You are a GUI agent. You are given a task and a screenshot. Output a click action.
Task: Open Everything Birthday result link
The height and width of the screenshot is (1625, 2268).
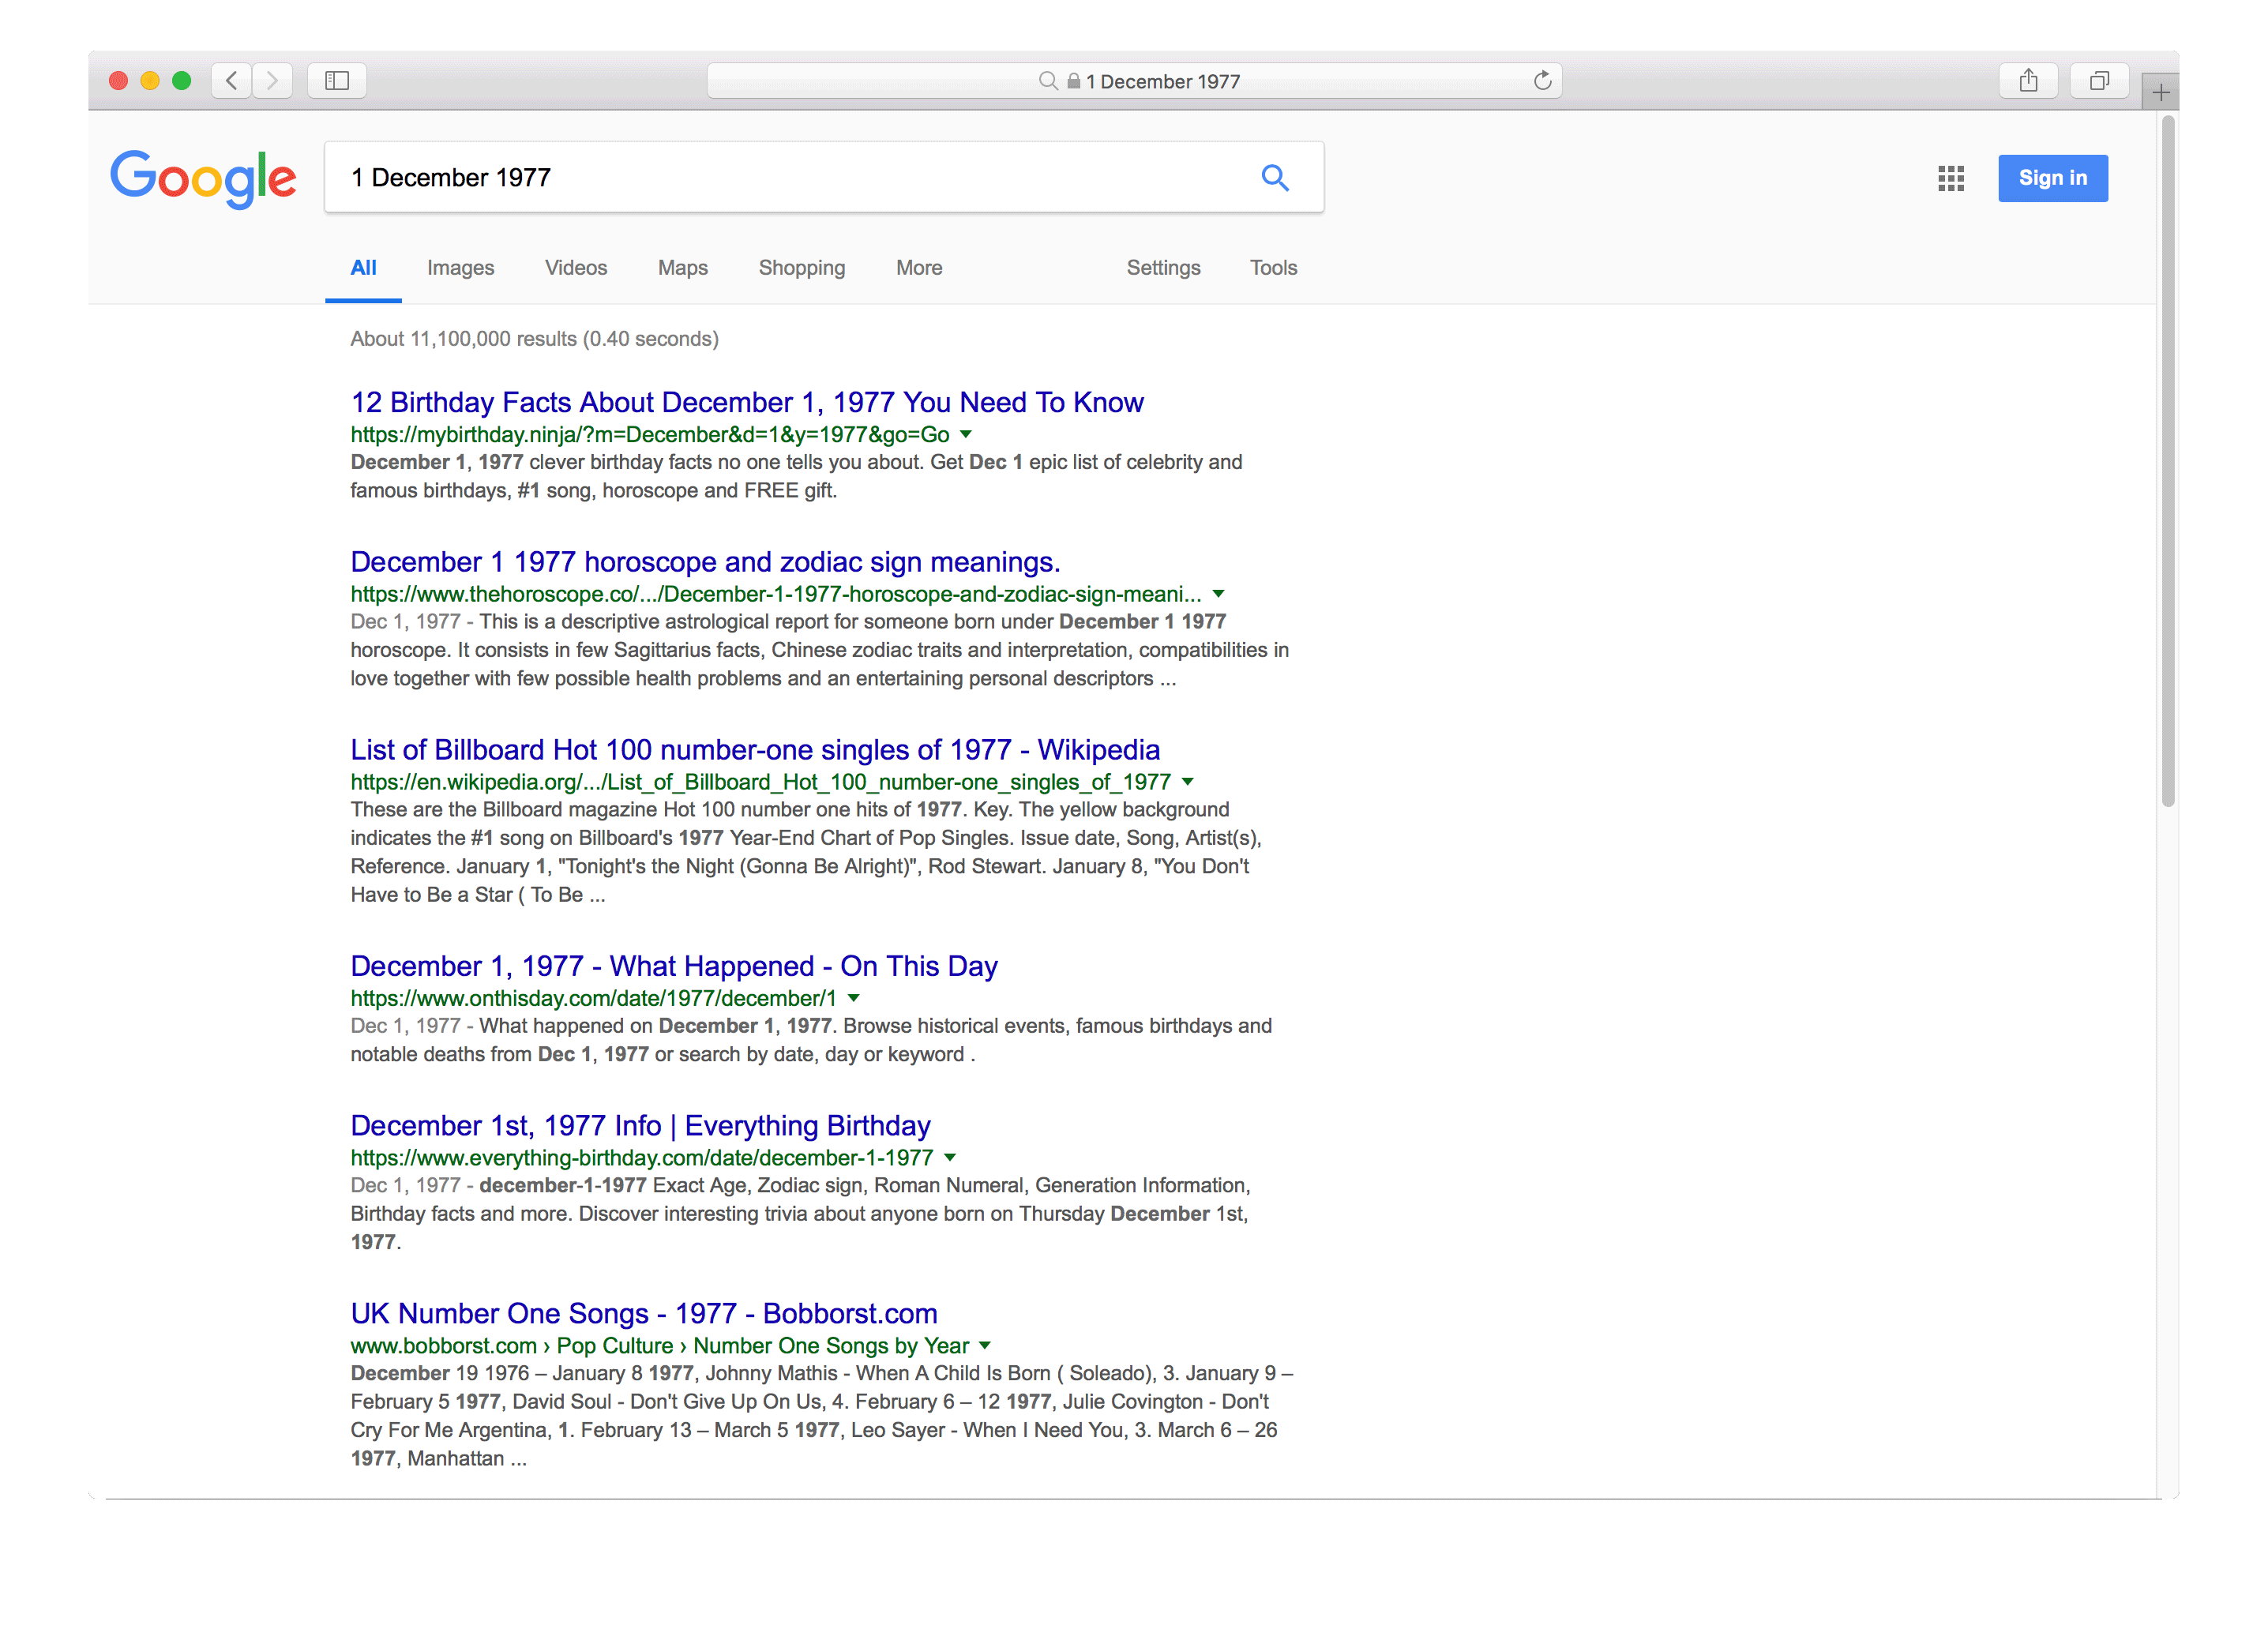point(640,1125)
